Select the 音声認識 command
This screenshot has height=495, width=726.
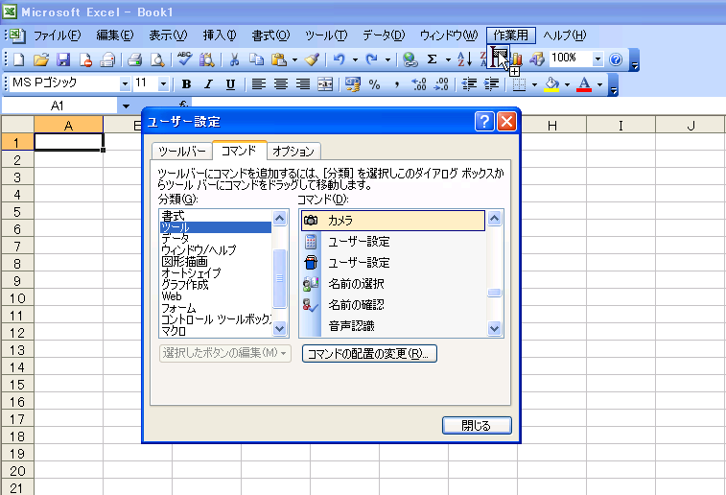pyautogui.click(x=392, y=326)
